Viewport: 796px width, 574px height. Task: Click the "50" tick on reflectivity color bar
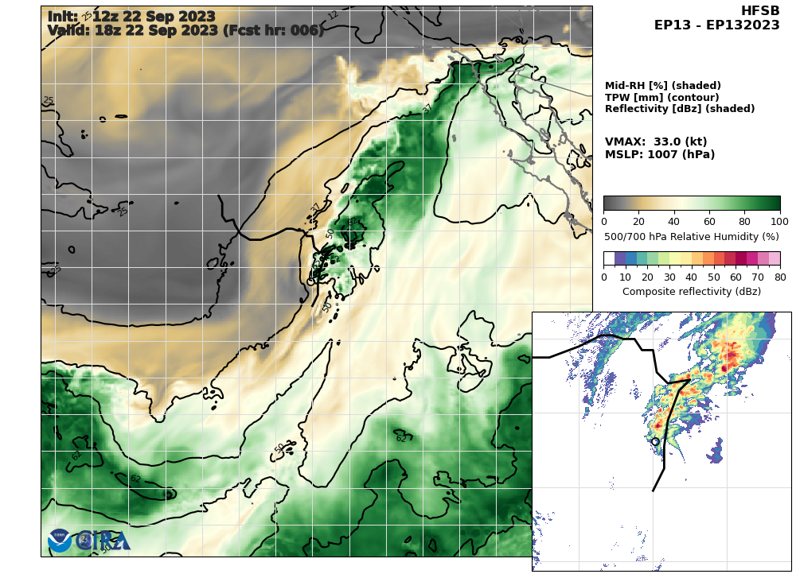coord(714,277)
